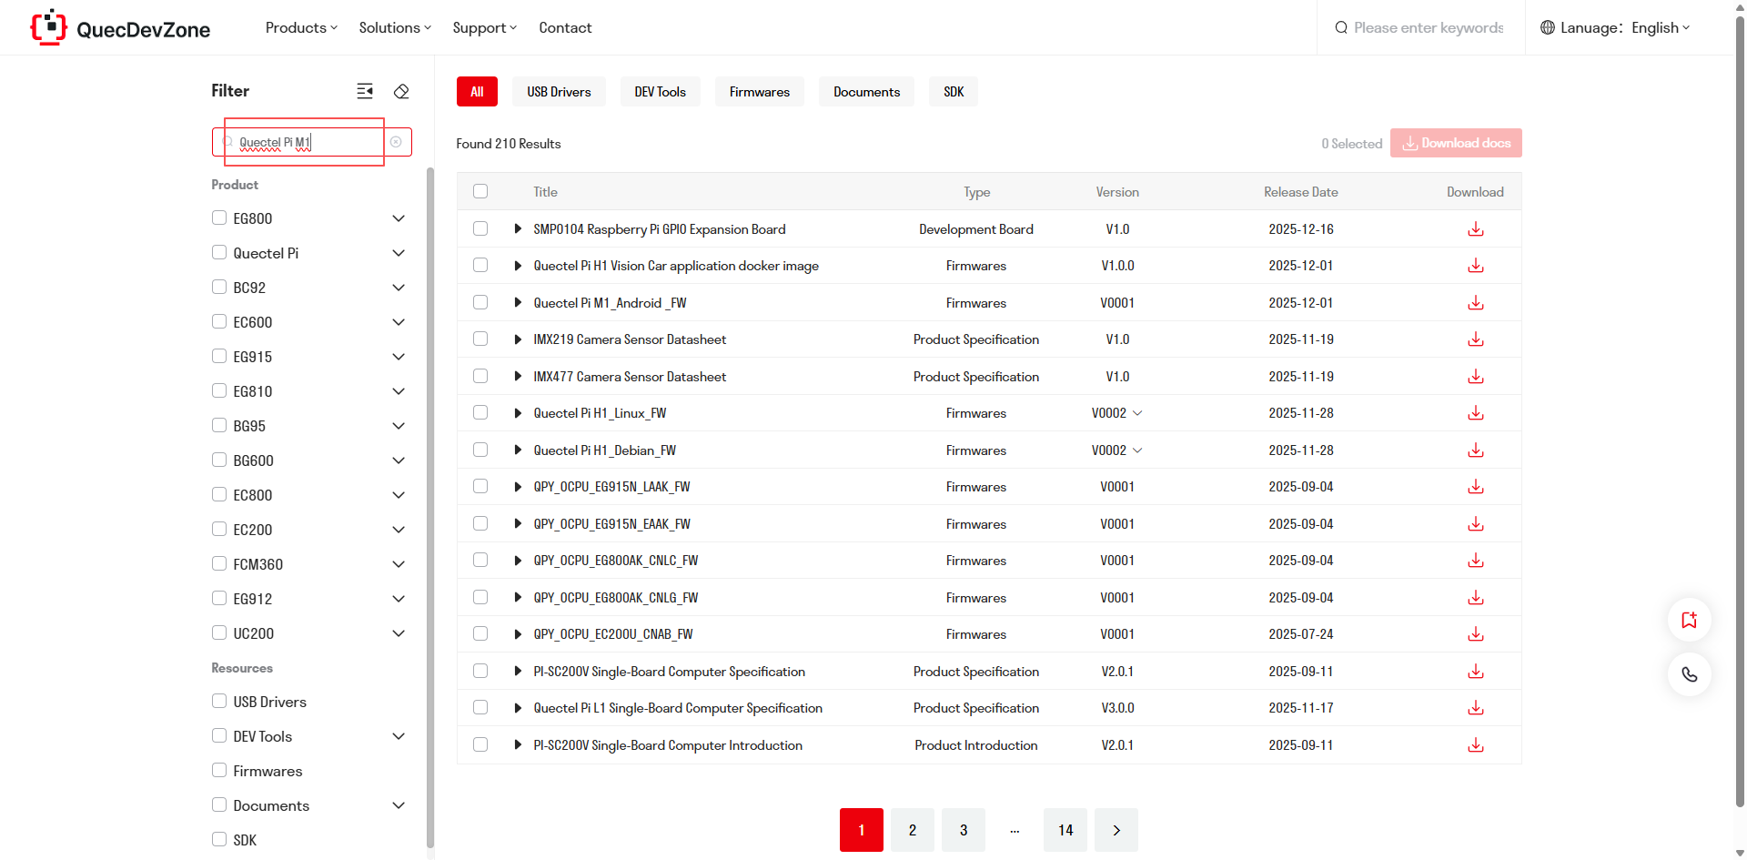Click the keyword search field
Viewport: 1747px width, 860px height.
[x=1428, y=27]
